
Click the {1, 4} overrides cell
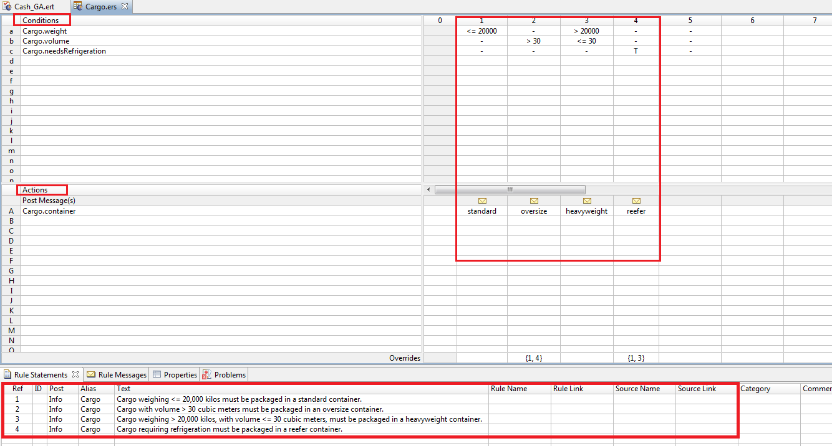(x=534, y=358)
